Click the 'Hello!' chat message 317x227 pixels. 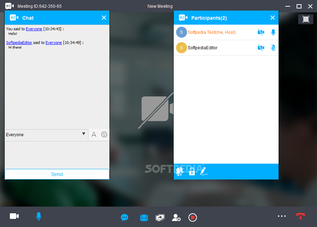(13, 34)
